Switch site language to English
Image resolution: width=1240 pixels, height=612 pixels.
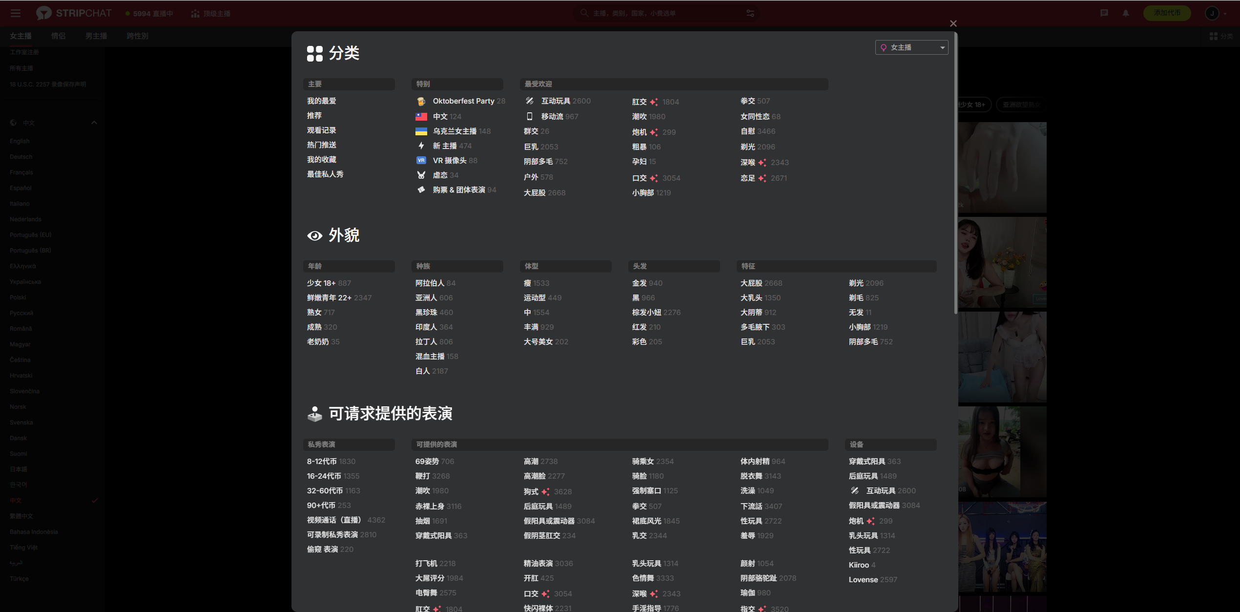tap(20, 141)
